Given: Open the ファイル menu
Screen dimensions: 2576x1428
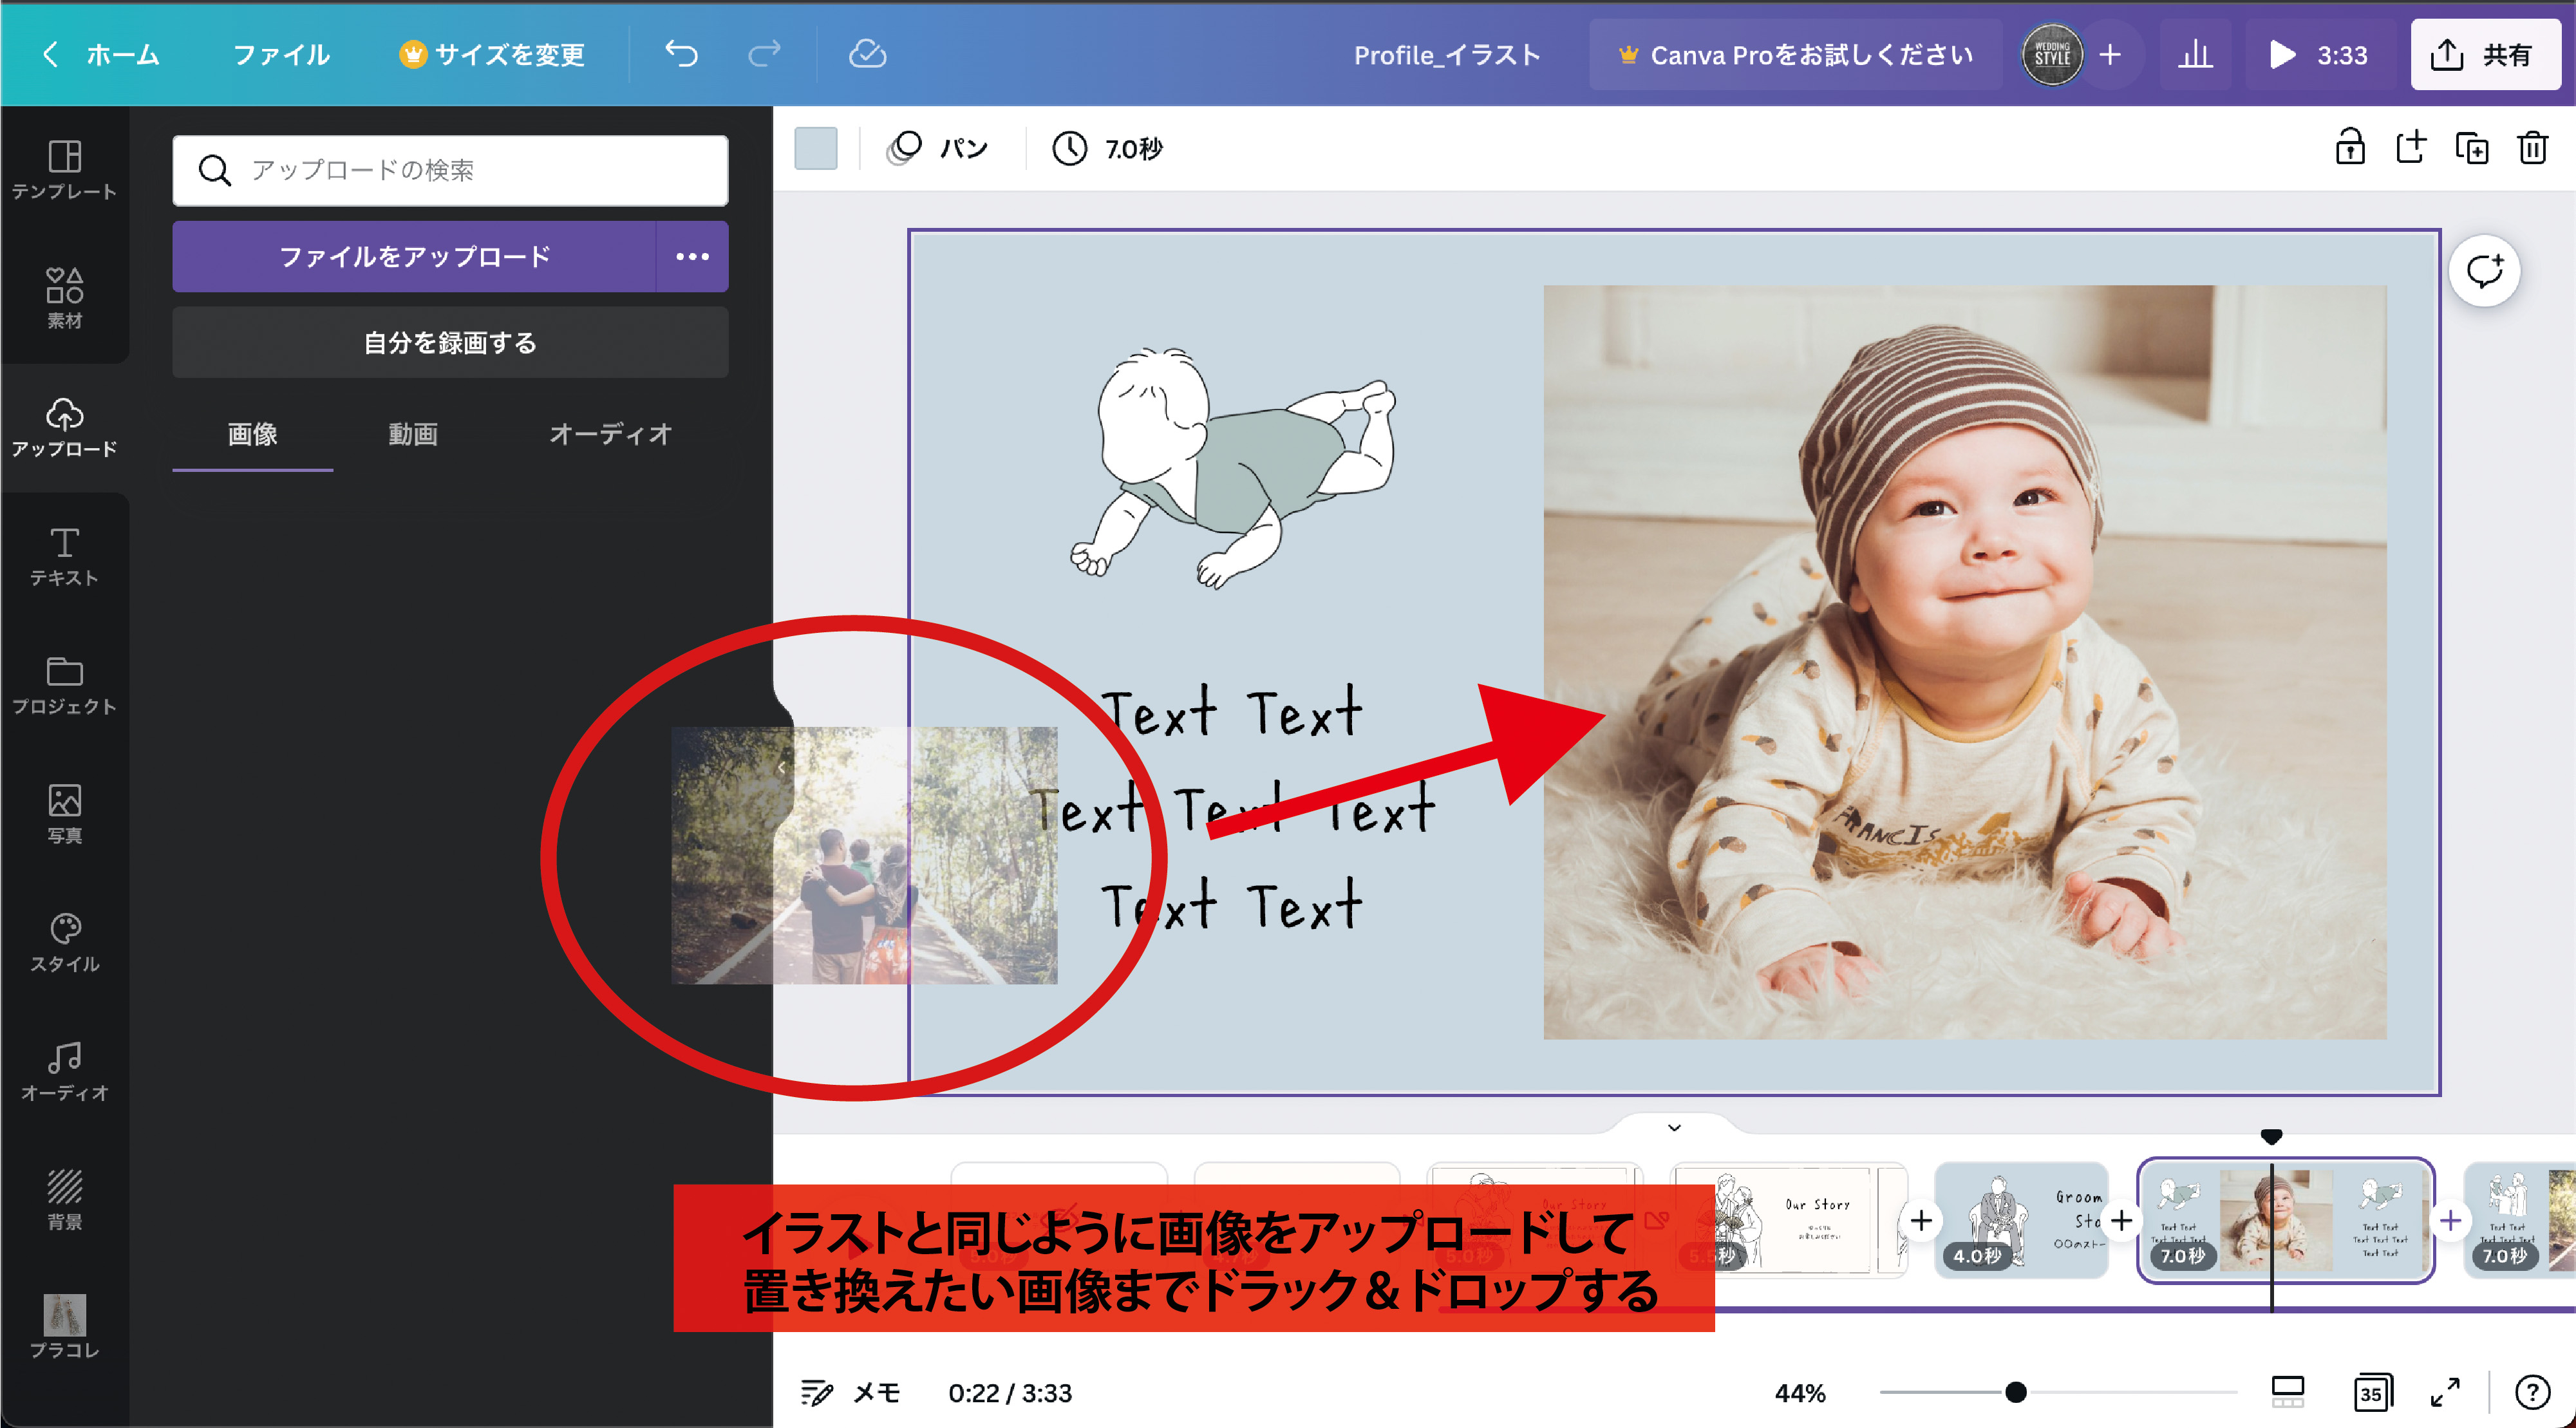Looking at the screenshot, I should [x=281, y=55].
